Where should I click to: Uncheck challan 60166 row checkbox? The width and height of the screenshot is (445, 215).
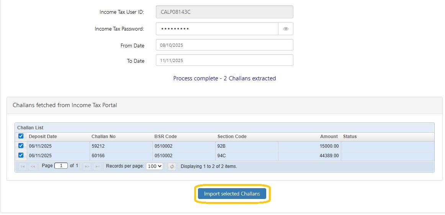(x=21, y=155)
